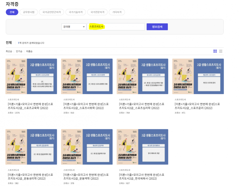Open the 강의명 search type dropdown
Image resolution: width=239 pixels, height=186 pixels.
(74, 27)
